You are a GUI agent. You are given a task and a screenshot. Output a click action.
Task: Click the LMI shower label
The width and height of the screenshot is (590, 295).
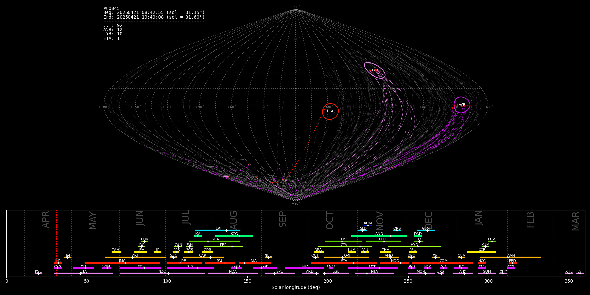[x=344, y=239]
